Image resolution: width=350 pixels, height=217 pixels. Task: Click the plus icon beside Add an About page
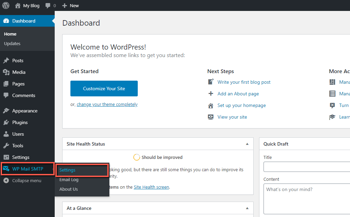pyautogui.click(x=211, y=94)
